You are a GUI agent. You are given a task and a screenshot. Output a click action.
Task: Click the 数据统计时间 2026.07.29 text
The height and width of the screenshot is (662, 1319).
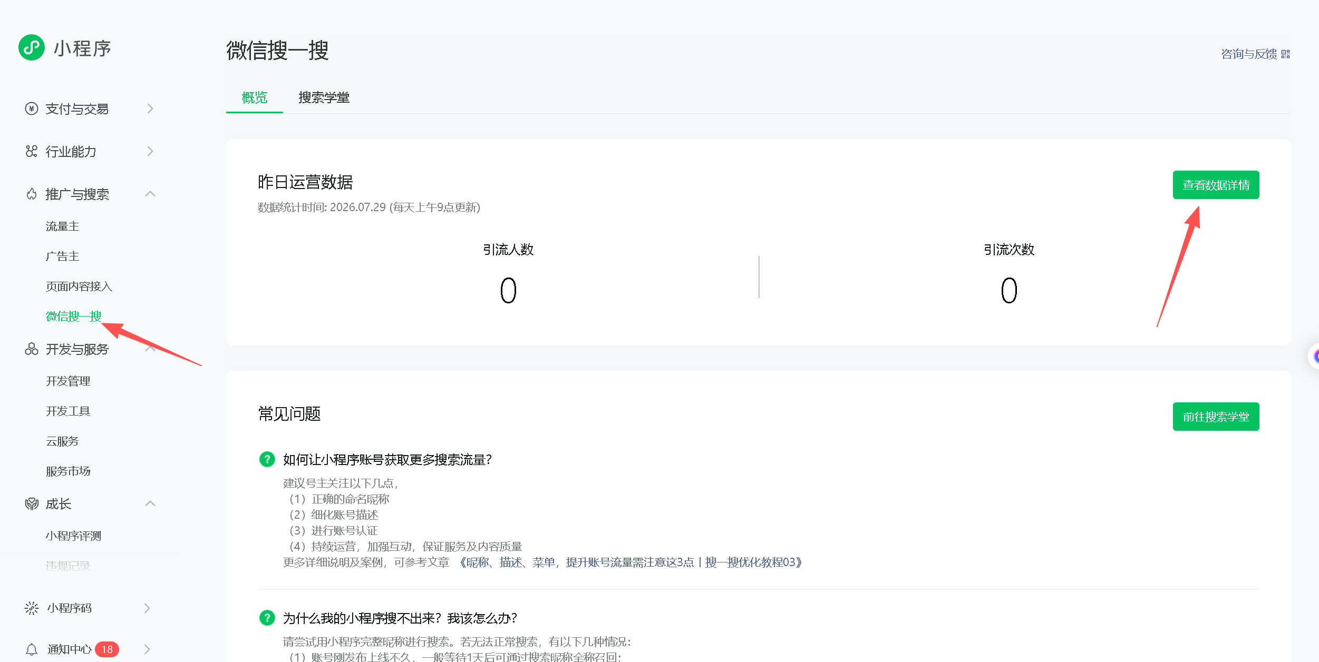point(368,207)
